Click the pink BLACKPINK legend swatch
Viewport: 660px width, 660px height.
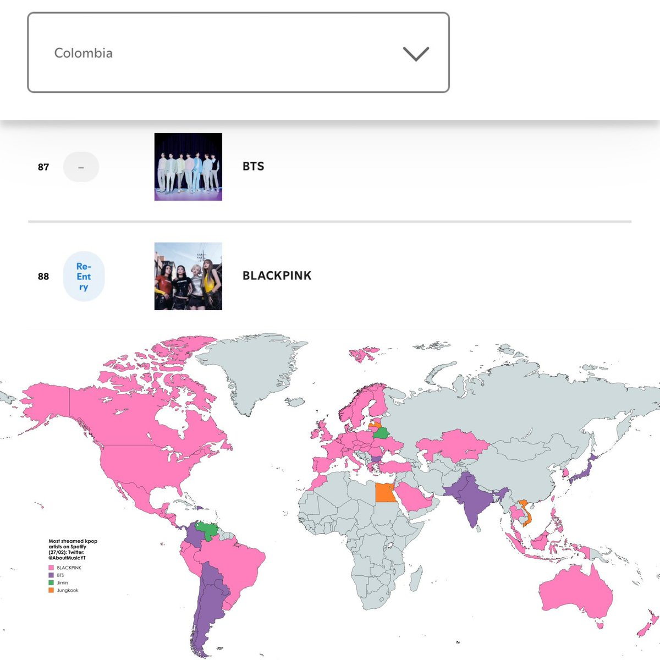click(51, 567)
